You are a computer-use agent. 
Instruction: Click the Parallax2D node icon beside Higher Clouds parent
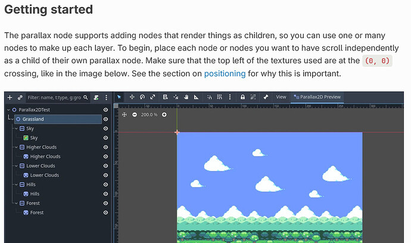point(22,147)
